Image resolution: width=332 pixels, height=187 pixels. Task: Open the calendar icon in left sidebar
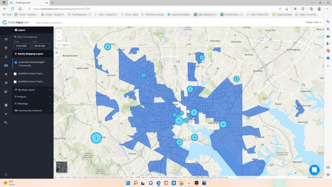pyautogui.click(x=6, y=48)
